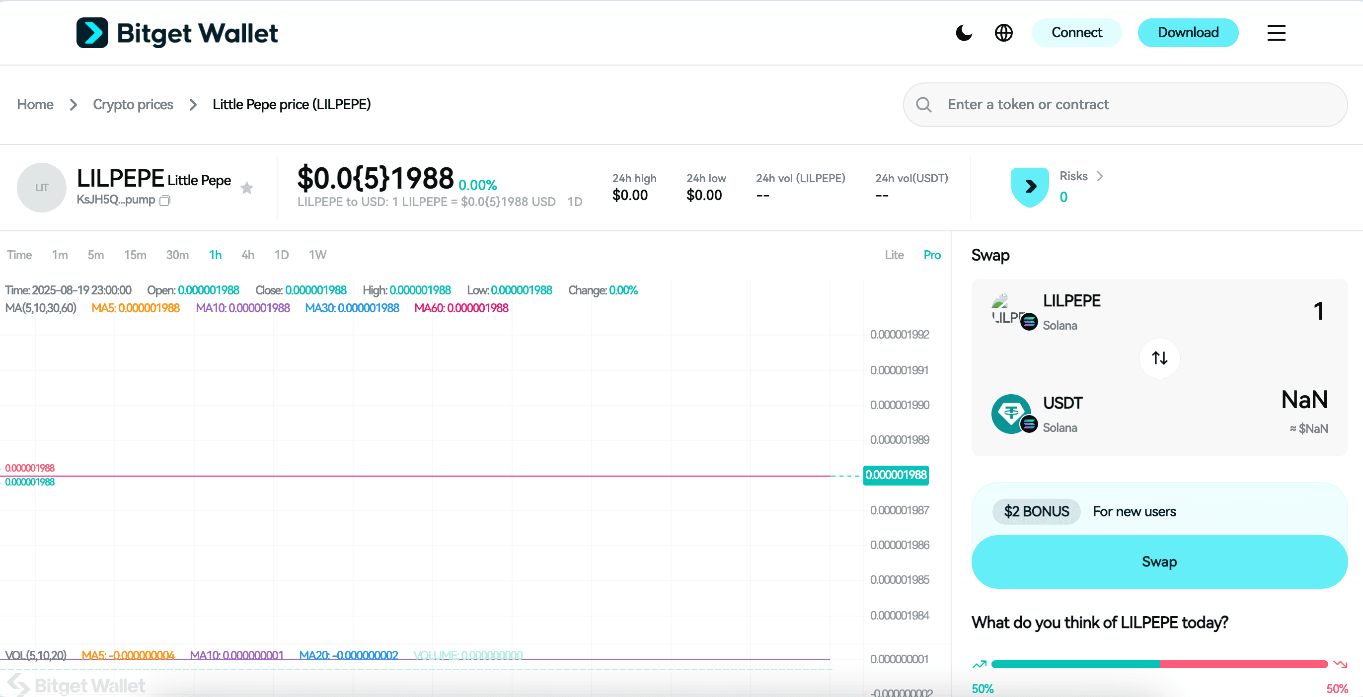Select the 4h chart interval
The width and height of the screenshot is (1363, 697).
(x=248, y=255)
